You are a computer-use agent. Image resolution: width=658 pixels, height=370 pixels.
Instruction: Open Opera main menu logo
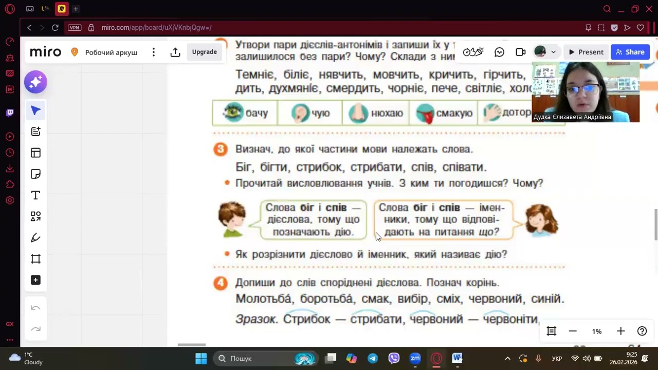[10, 9]
